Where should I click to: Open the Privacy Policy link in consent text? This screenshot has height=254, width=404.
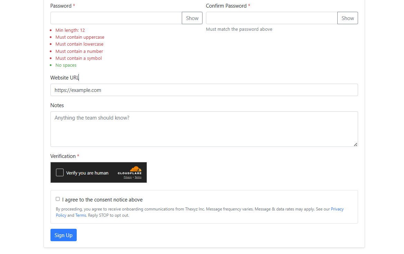point(337,209)
